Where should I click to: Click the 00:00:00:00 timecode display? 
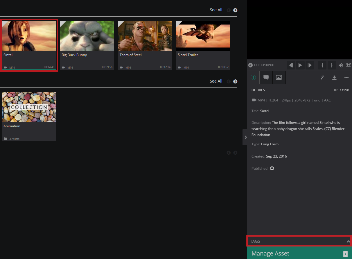(x=264, y=65)
